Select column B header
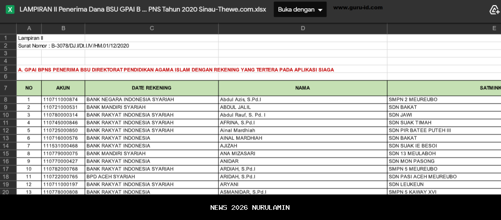Image resolution: width=501 pixels, height=220 pixels. click(63, 28)
